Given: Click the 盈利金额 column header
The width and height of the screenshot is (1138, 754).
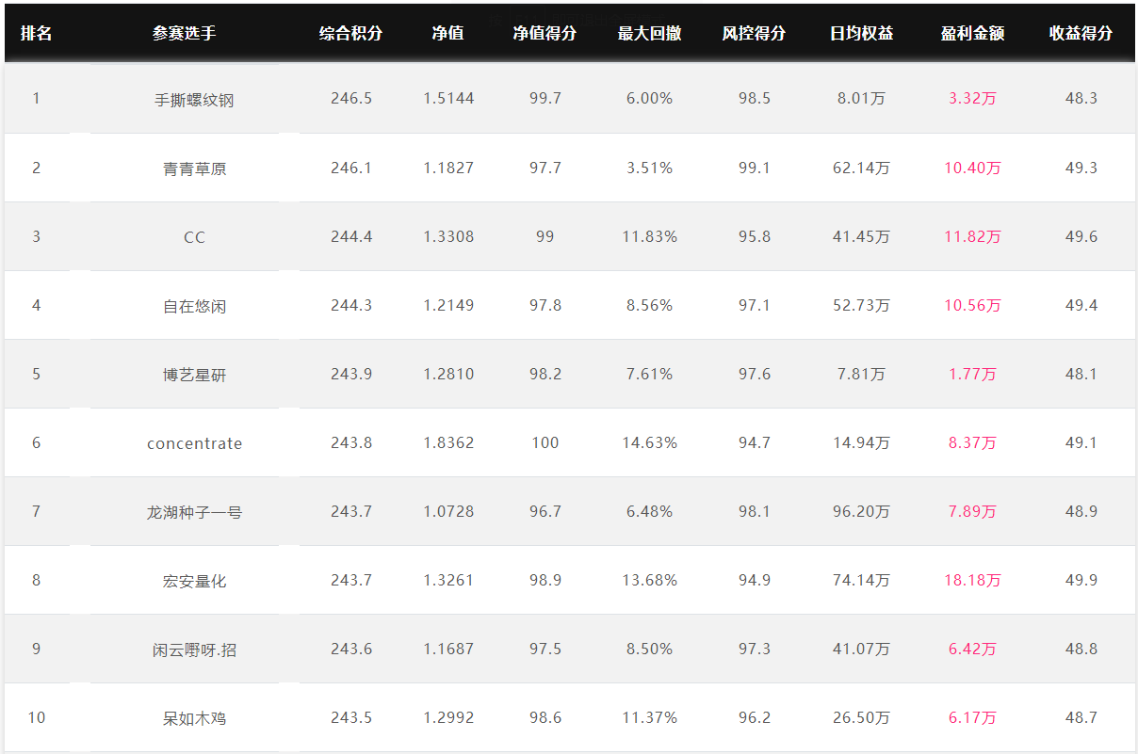Looking at the screenshot, I should click(x=972, y=33).
